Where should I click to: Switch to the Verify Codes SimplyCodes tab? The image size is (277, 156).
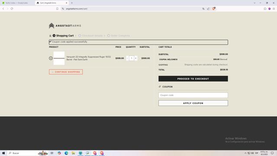click(17, 3)
